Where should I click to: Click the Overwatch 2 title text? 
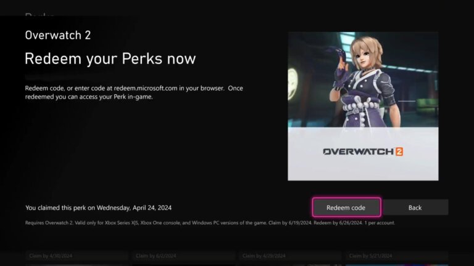tap(58, 35)
